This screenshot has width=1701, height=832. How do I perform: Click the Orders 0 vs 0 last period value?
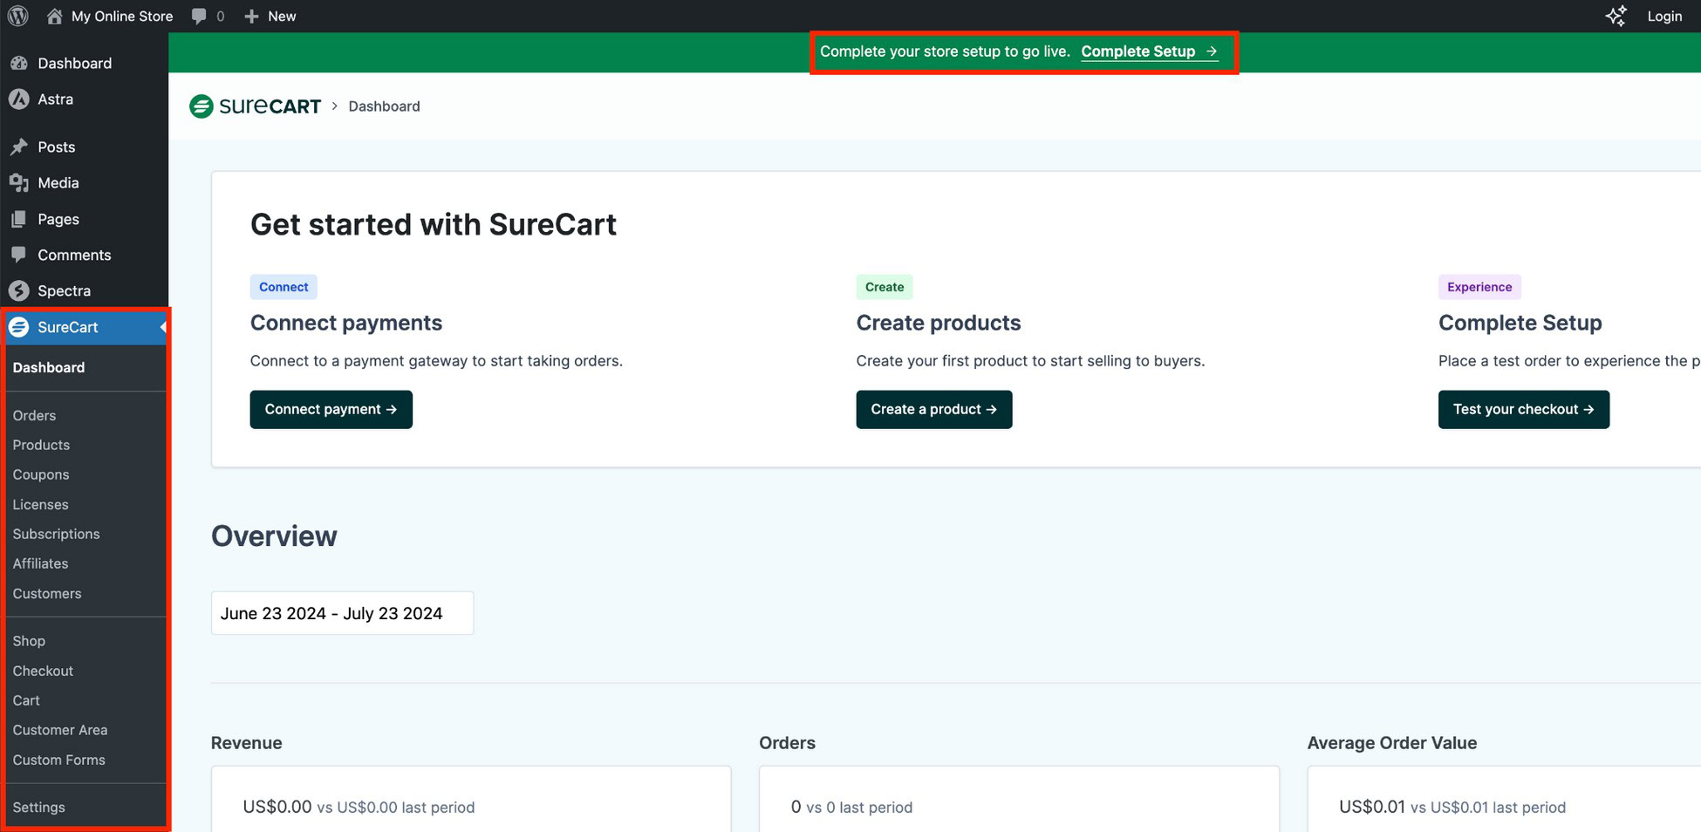tap(851, 807)
